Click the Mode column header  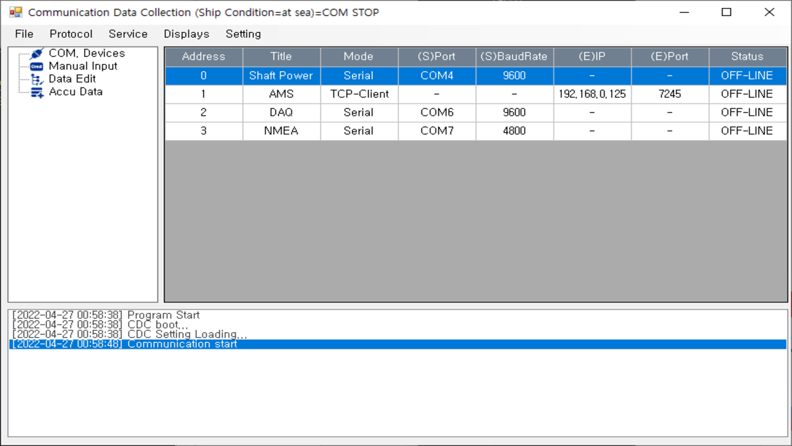359,56
